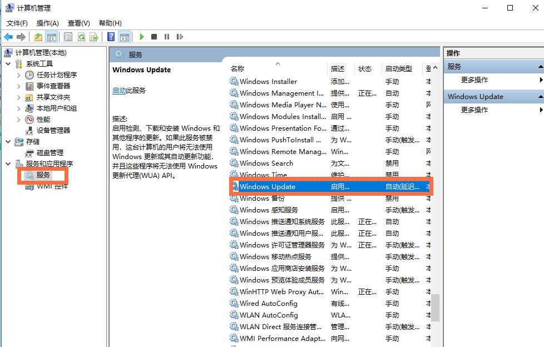Select WMI Performance Adapter service row

click(330, 338)
